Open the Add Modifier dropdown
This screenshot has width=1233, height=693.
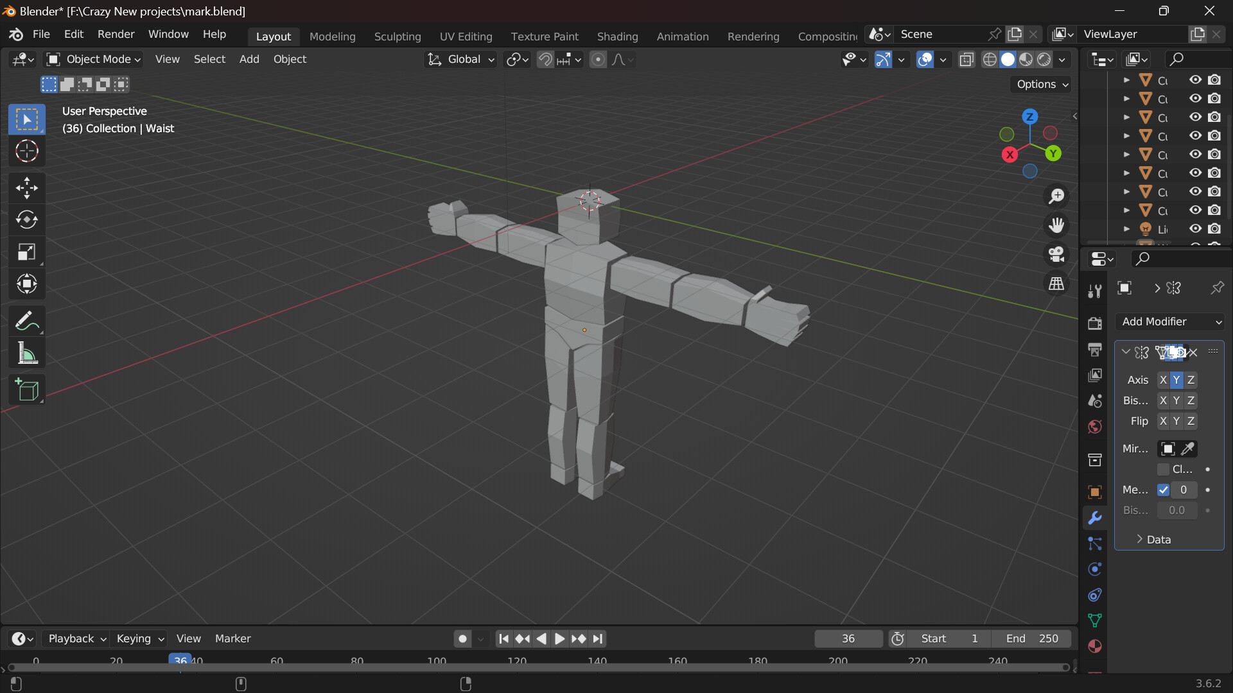coord(1169,321)
